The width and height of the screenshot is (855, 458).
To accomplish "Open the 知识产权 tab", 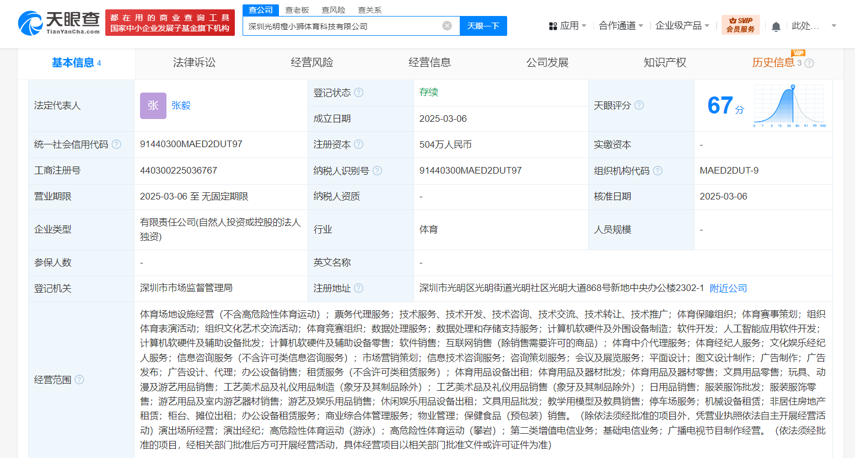I will click(665, 63).
